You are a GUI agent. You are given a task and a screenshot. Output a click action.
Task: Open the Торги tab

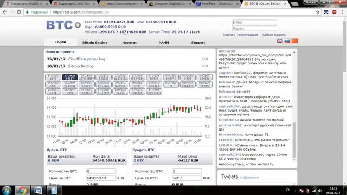60,42
